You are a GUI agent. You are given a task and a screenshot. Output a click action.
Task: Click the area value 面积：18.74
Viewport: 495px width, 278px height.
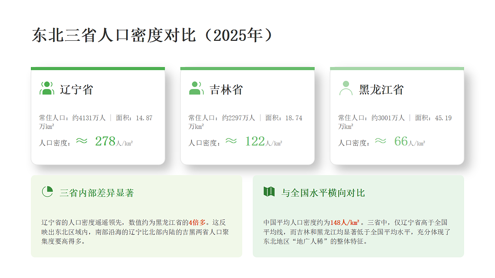click(284, 118)
